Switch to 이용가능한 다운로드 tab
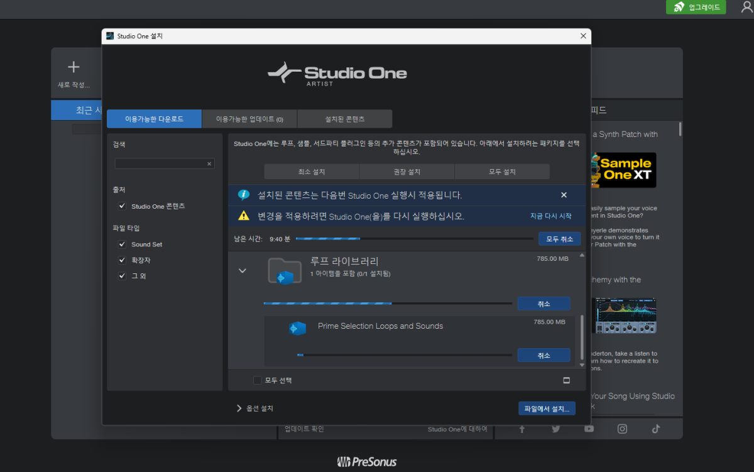754x472 pixels. click(x=154, y=119)
